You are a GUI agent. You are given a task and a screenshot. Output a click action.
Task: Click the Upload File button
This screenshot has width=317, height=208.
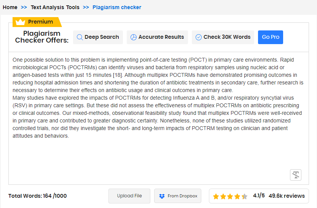[129, 196]
